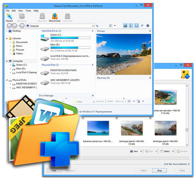Image resolution: width=196 pixels, height=178 pixels.
Task: Click the navigate up round button
Action: (22, 26)
